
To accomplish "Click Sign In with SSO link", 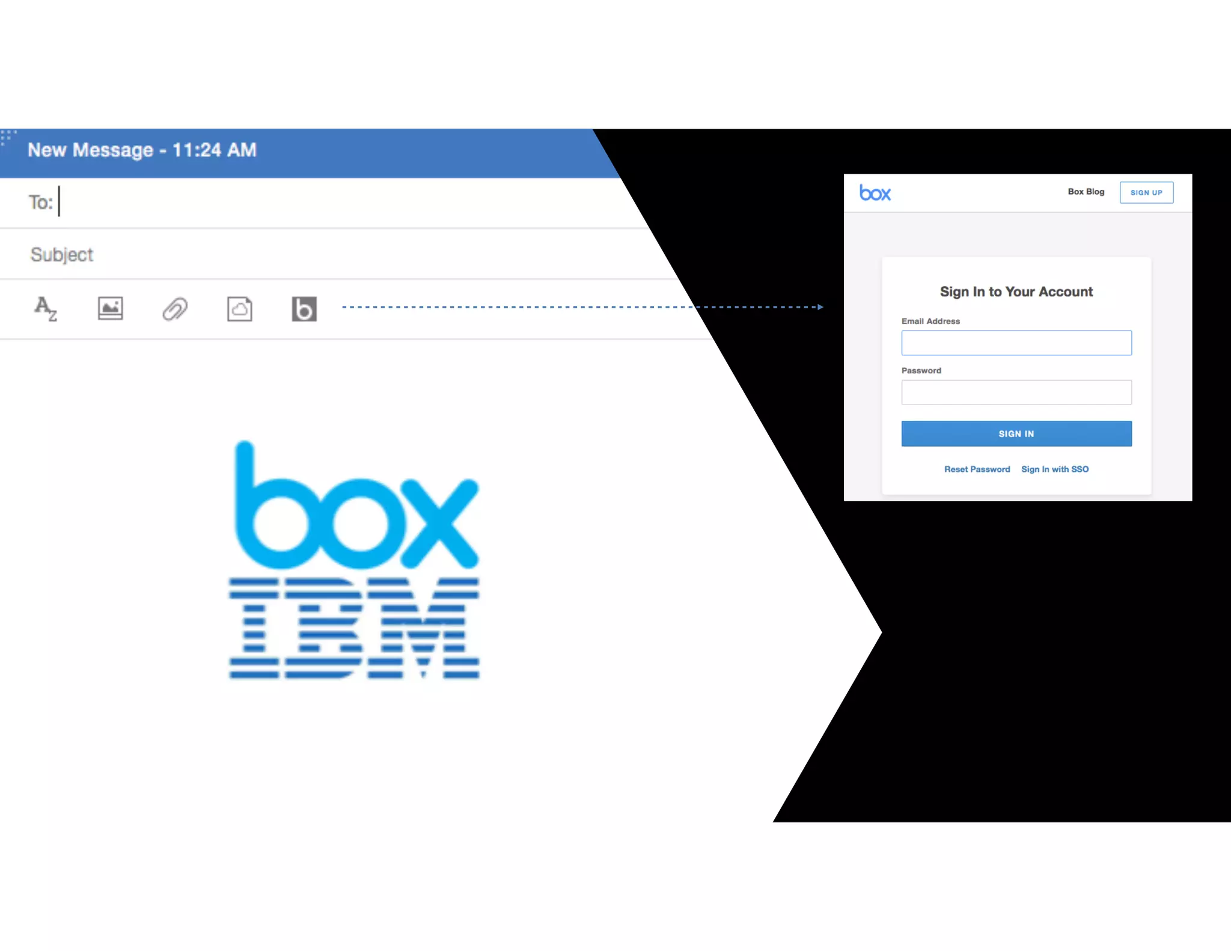I will 1054,469.
